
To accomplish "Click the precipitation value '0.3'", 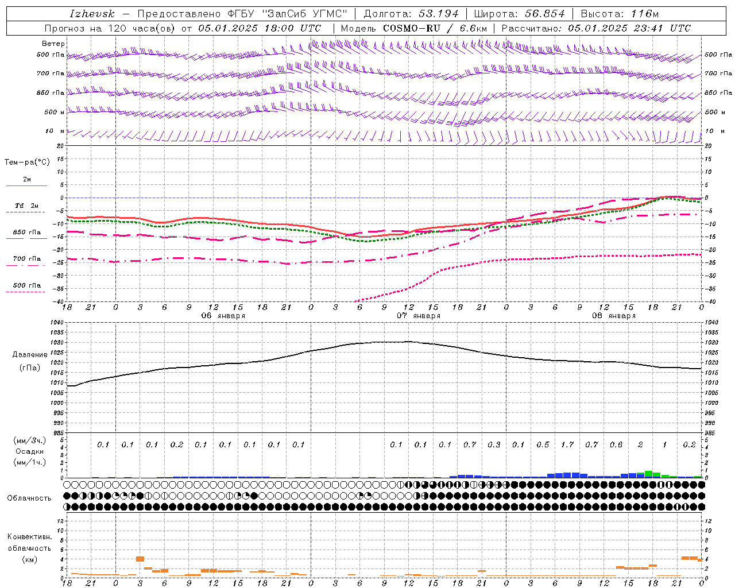I will [494, 444].
